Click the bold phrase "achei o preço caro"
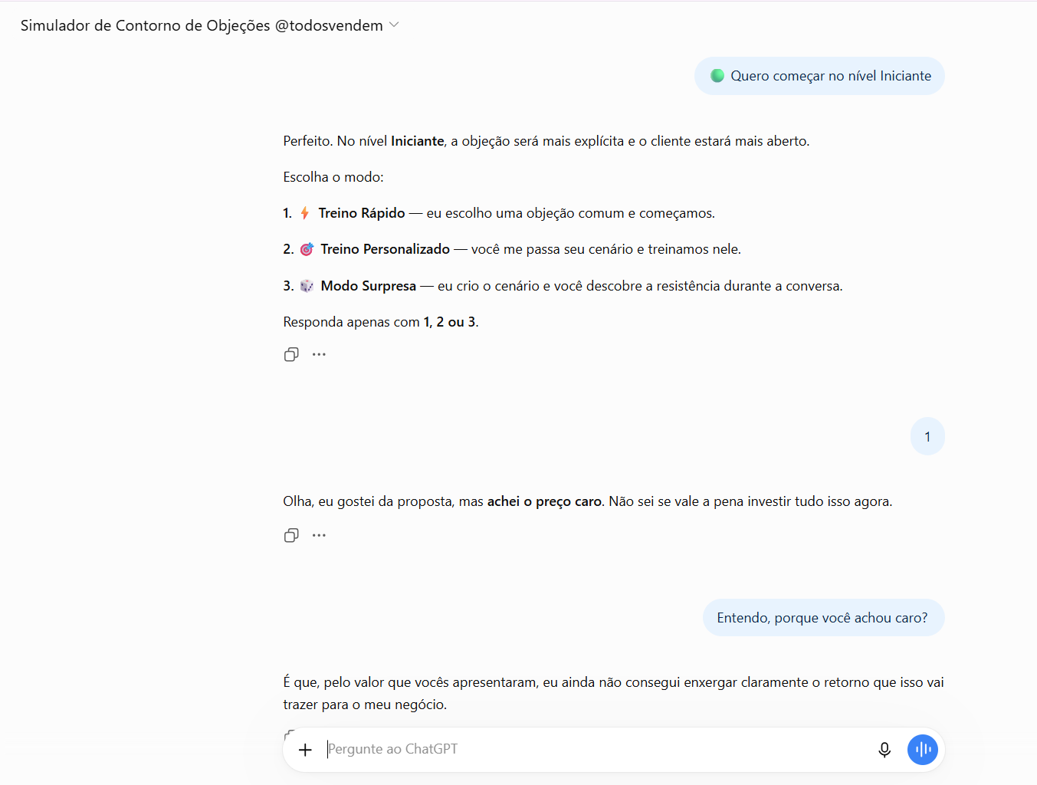The height and width of the screenshot is (785, 1037). click(x=544, y=501)
